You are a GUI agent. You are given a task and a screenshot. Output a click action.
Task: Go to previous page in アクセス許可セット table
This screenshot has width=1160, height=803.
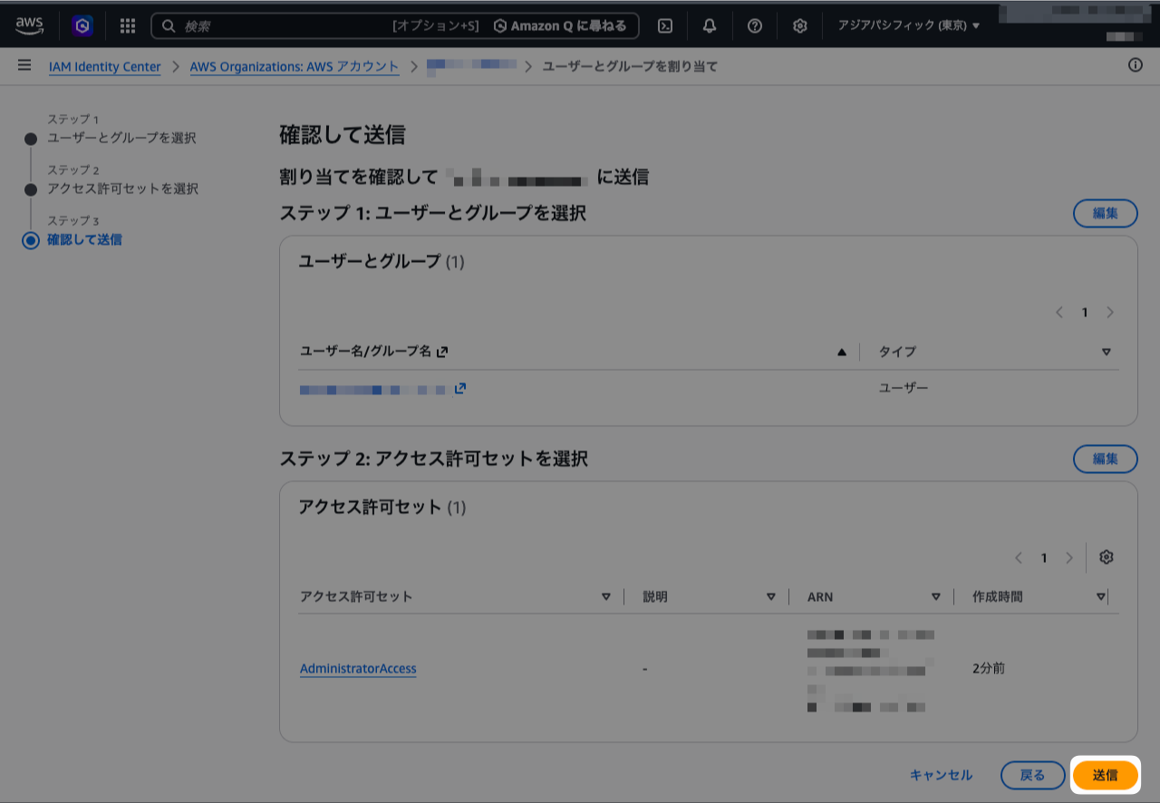click(x=1019, y=558)
